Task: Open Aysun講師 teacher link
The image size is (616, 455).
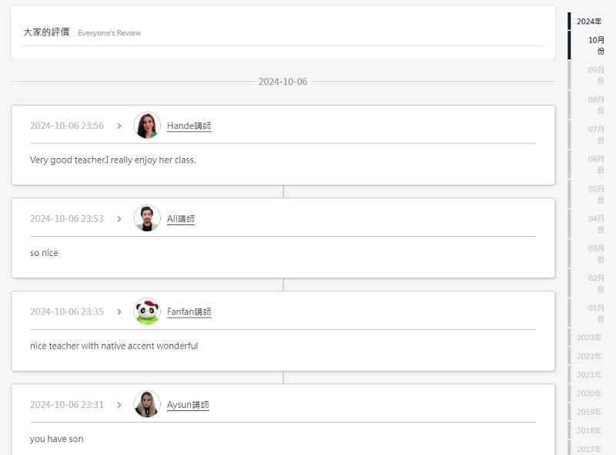Action: coord(188,405)
